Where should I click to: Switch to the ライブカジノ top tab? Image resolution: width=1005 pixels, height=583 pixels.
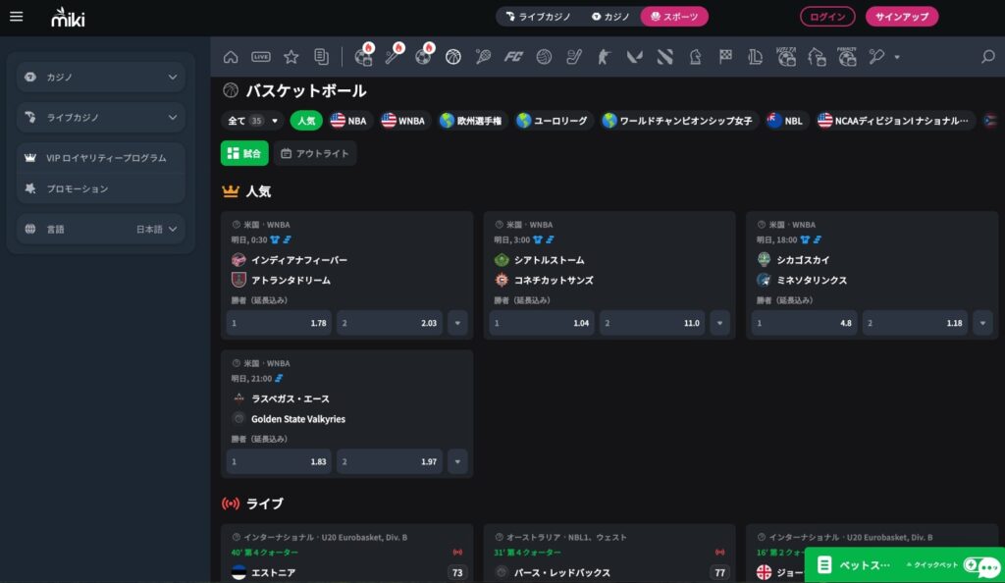click(x=539, y=17)
